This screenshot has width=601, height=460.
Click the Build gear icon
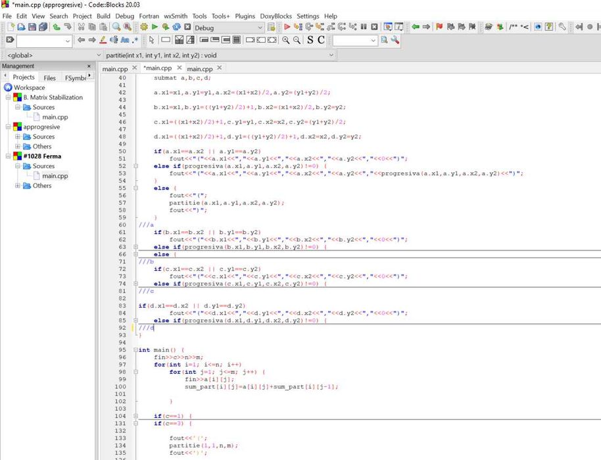tap(144, 27)
